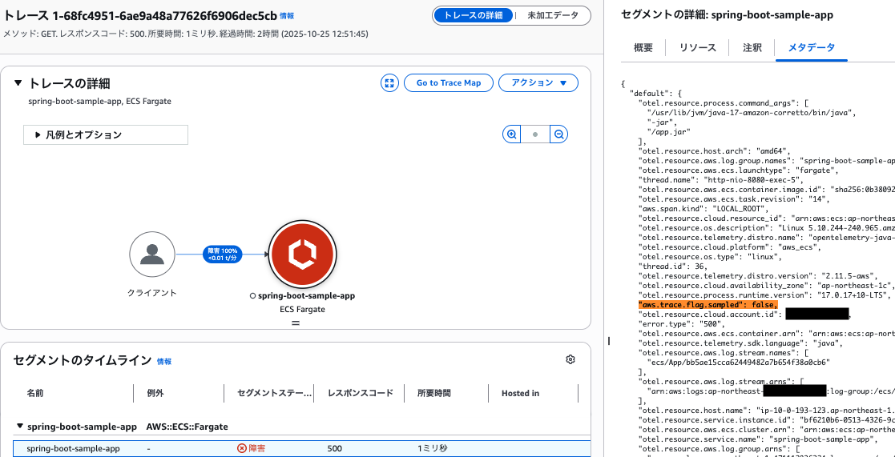Switch to トレースの詳細 view toggle
Image resolution: width=895 pixels, height=457 pixels.
[x=472, y=15]
